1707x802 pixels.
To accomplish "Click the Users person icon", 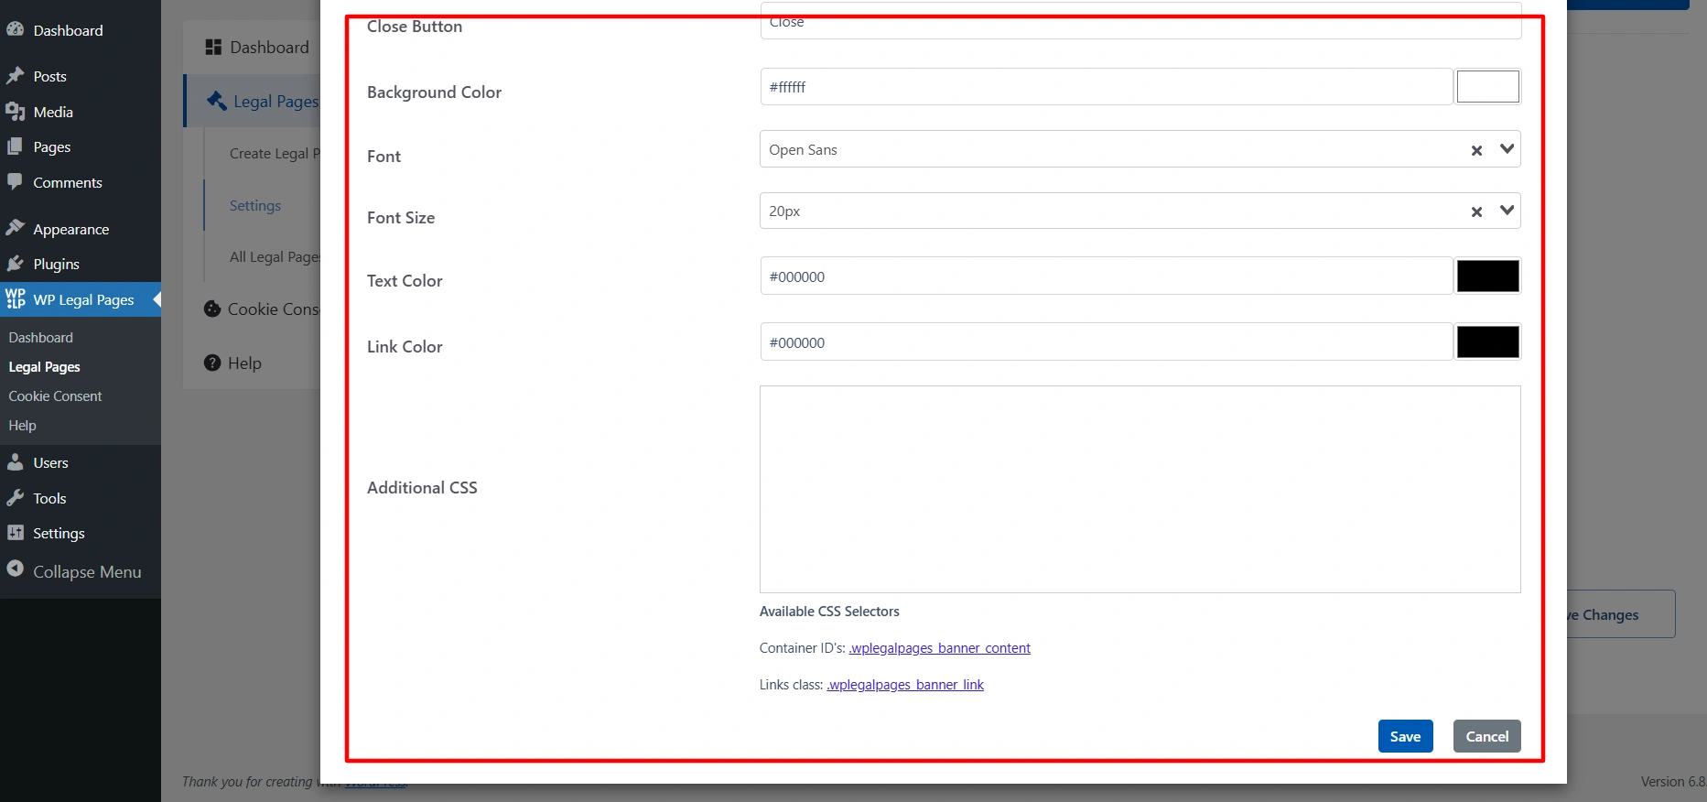I will tap(15, 462).
